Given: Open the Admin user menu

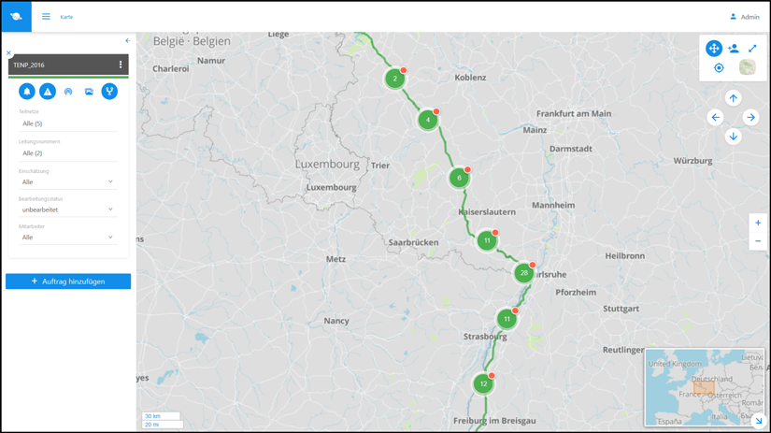Looking at the screenshot, I should (745, 17).
